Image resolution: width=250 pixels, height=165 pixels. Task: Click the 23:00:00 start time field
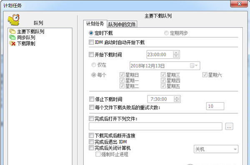pos(160,55)
